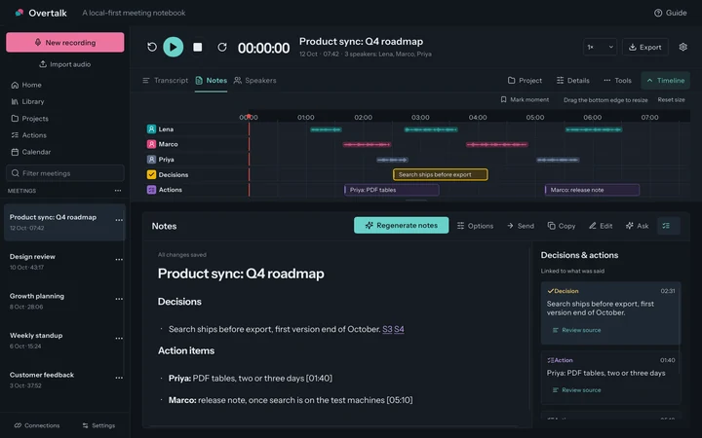Click the Filter meetings search field
Image resolution: width=702 pixels, height=438 pixels.
coord(65,173)
